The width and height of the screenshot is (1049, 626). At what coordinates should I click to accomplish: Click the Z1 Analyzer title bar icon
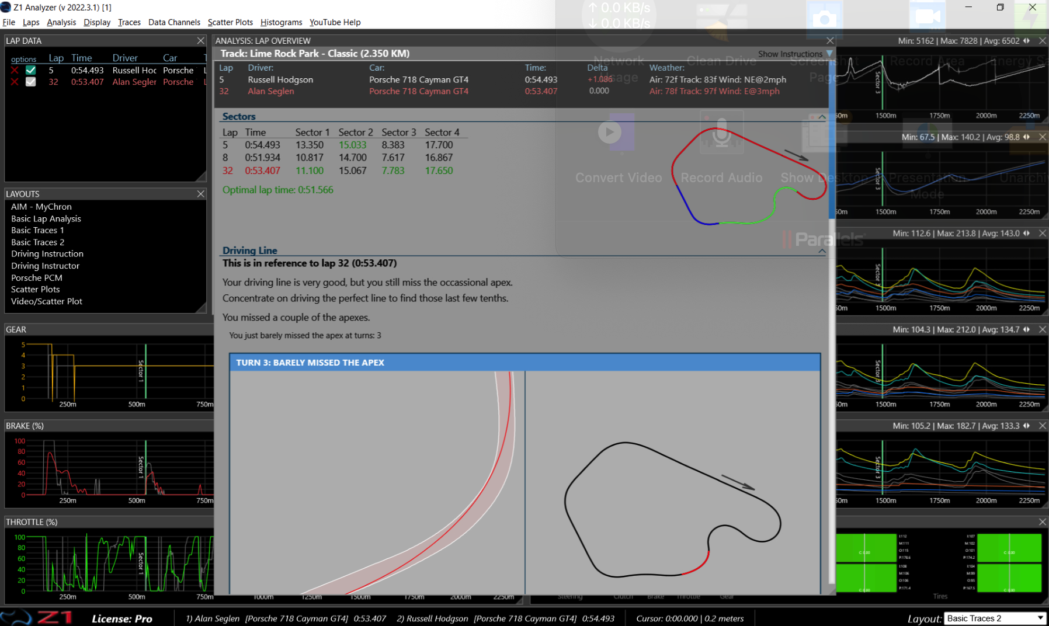tap(6, 7)
